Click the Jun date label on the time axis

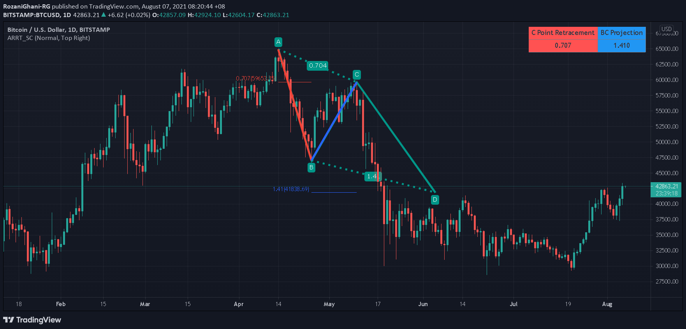pyautogui.click(x=423, y=304)
